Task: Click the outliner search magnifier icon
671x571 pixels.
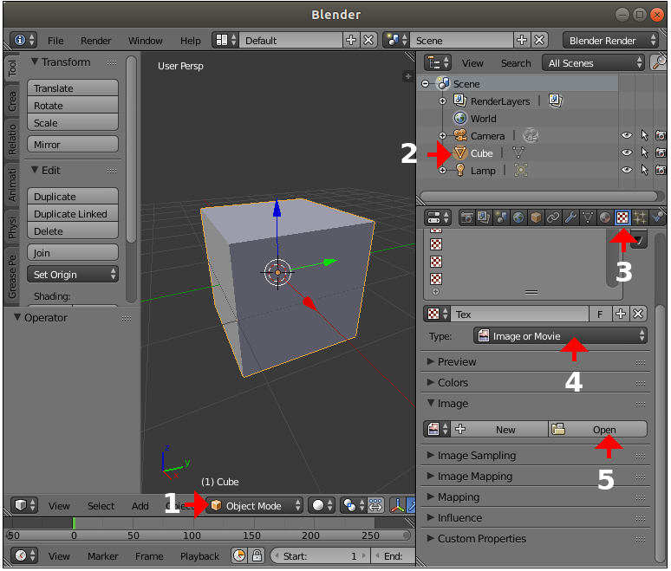Action: [x=658, y=63]
